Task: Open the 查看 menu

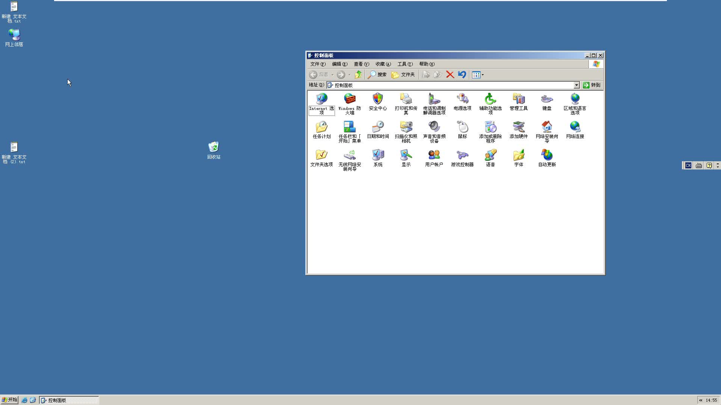Action: 361,64
